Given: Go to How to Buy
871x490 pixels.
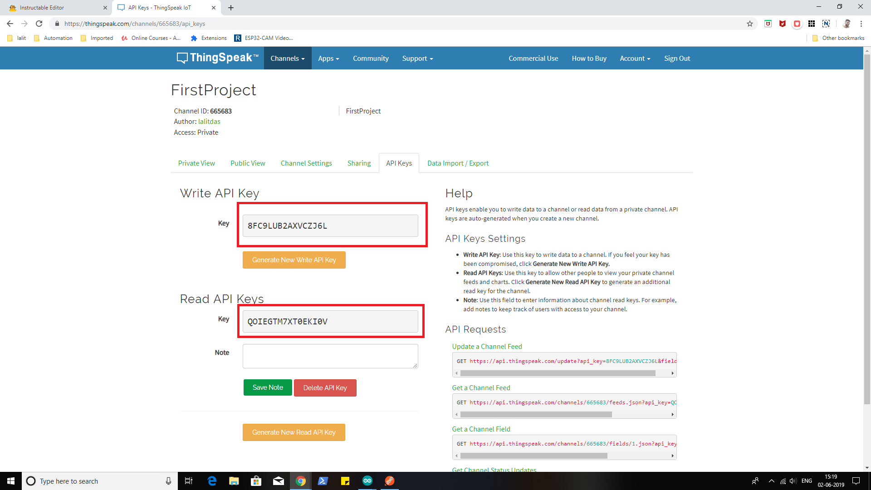Looking at the screenshot, I should click(589, 58).
